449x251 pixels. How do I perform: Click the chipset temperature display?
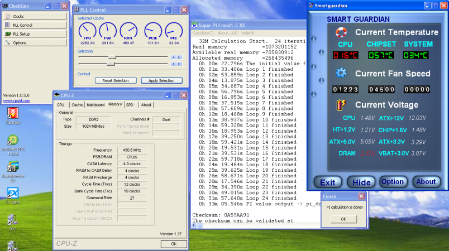(381, 55)
